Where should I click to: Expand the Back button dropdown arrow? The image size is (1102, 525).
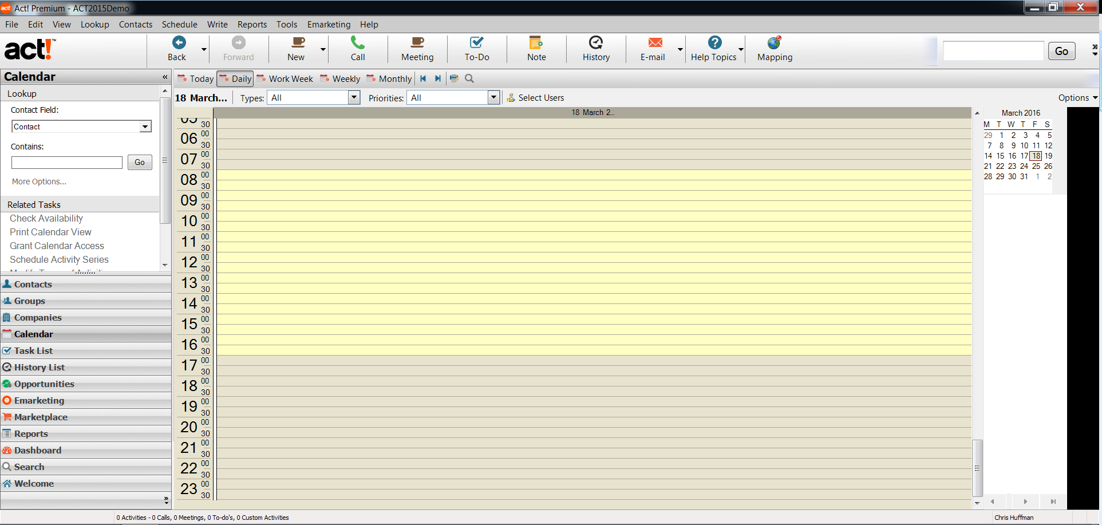[x=204, y=49]
